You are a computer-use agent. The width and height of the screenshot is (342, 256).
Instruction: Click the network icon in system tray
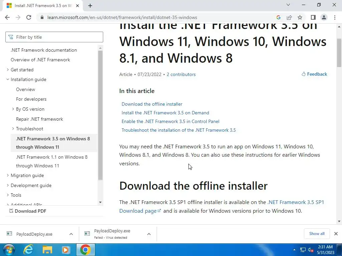coord(303,250)
